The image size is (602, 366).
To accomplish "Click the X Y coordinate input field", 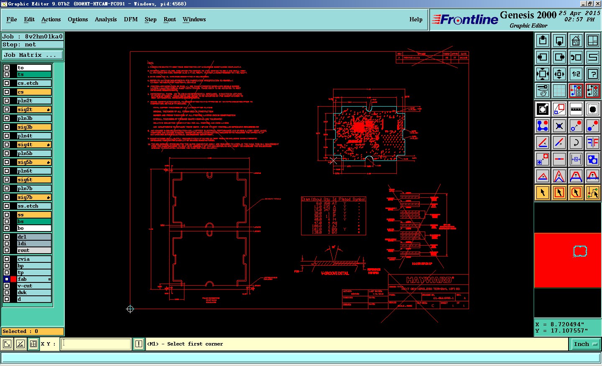I will click(x=96, y=344).
